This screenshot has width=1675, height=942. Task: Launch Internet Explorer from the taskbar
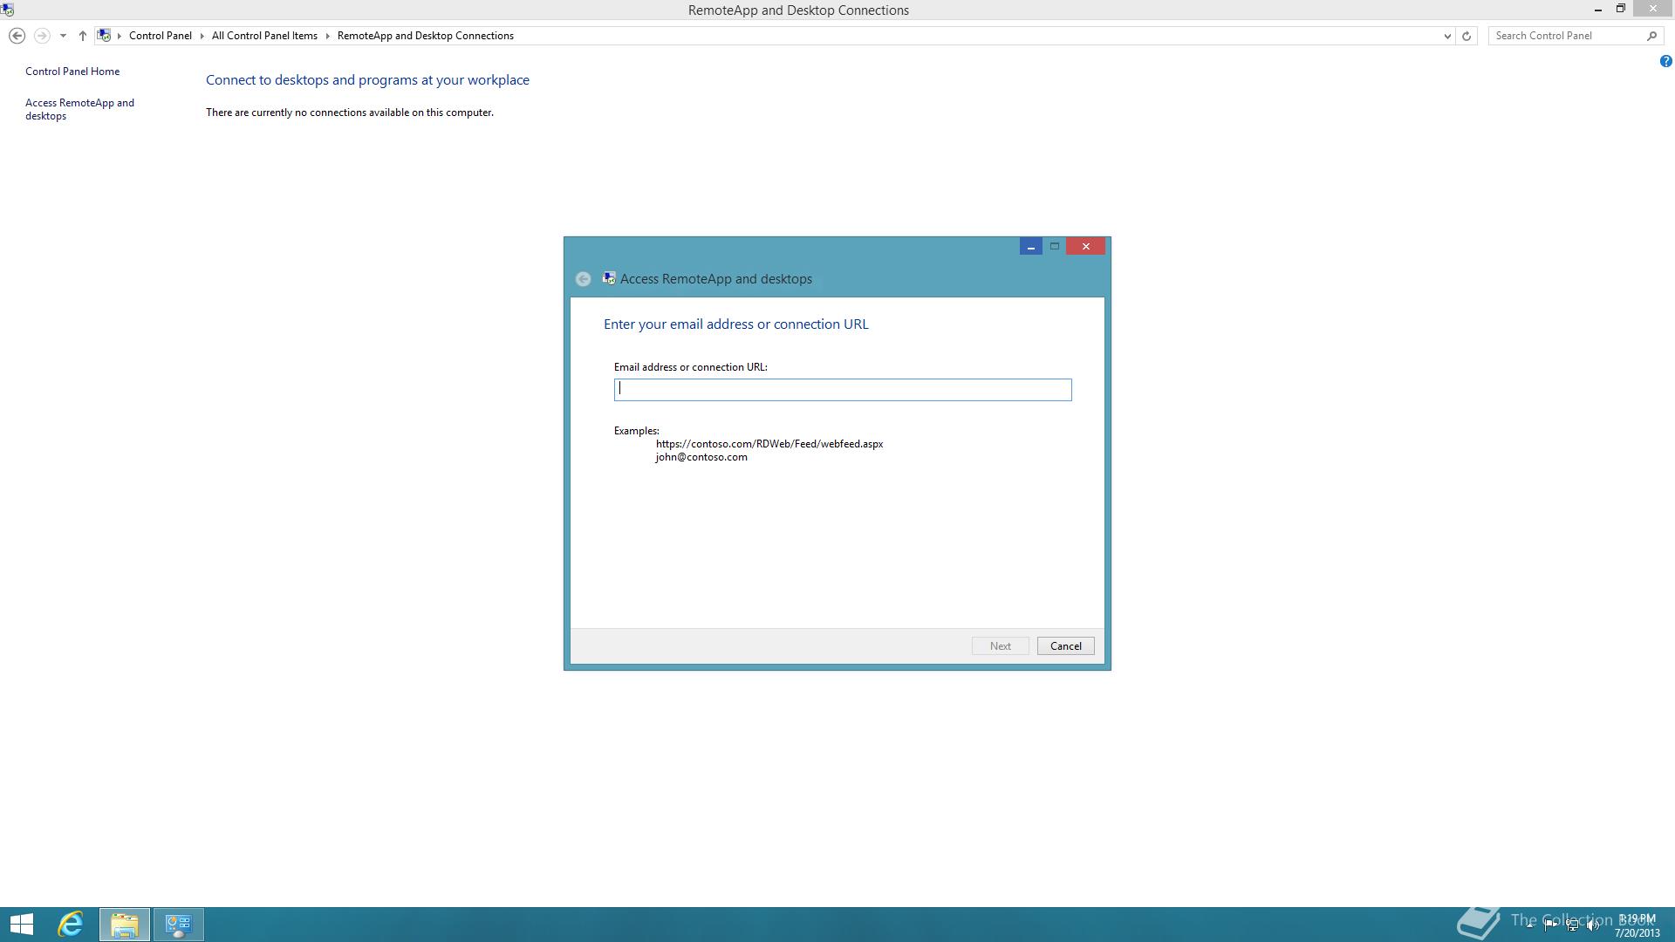71,925
